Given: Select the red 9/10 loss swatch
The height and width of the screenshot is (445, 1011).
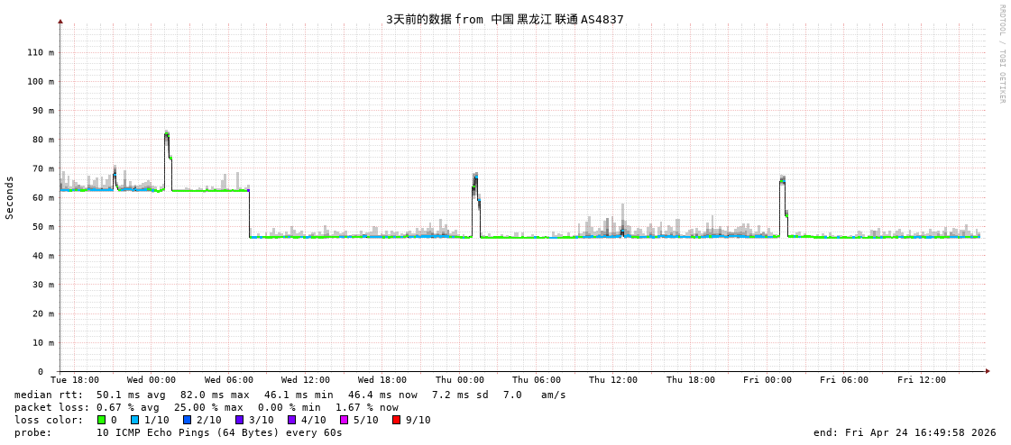Looking at the screenshot, I should (x=396, y=420).
